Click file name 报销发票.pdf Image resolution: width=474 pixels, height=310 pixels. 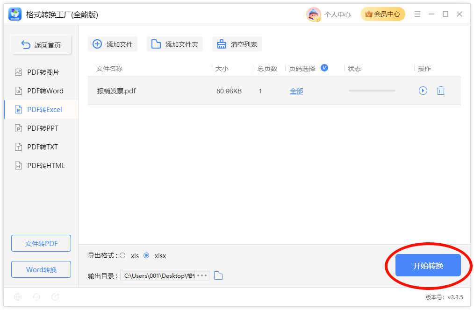tap(116, 91)
